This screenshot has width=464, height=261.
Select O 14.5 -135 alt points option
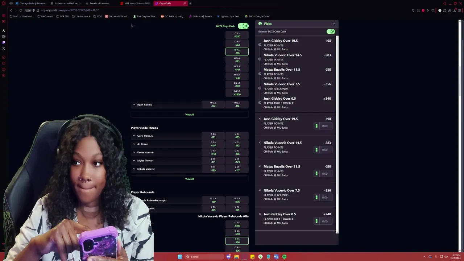[x=237, y=60]
